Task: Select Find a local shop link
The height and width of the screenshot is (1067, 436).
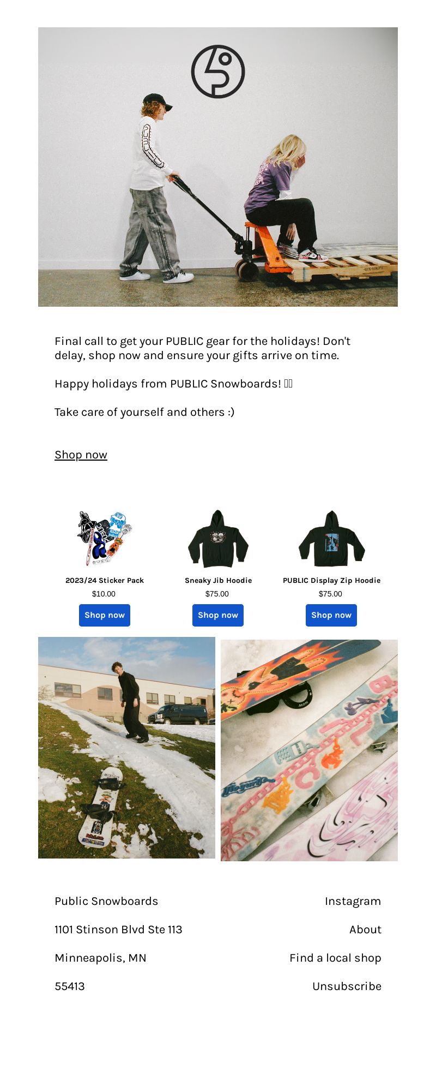Action: 335,958
